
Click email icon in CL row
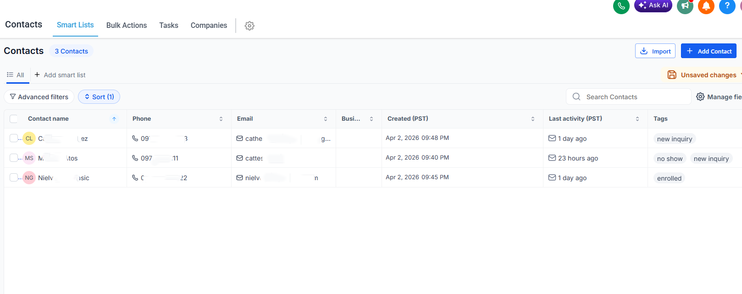coord(240,138)
